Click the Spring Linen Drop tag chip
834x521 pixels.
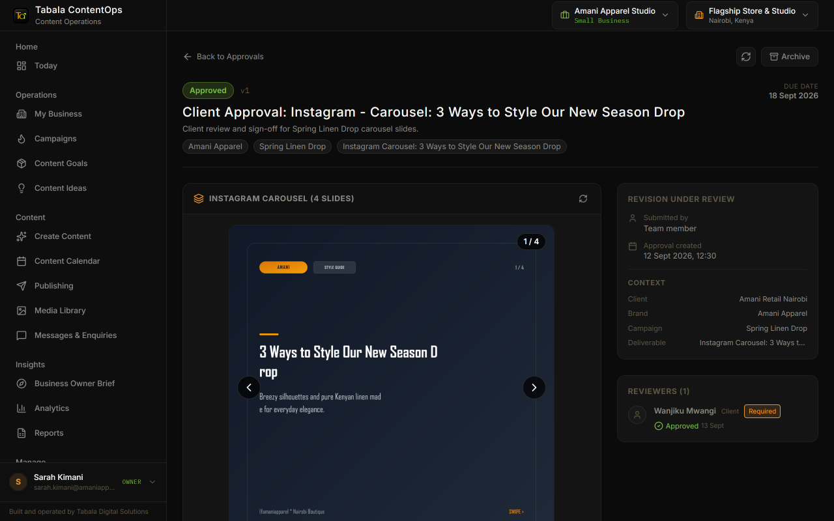[293, 147]
